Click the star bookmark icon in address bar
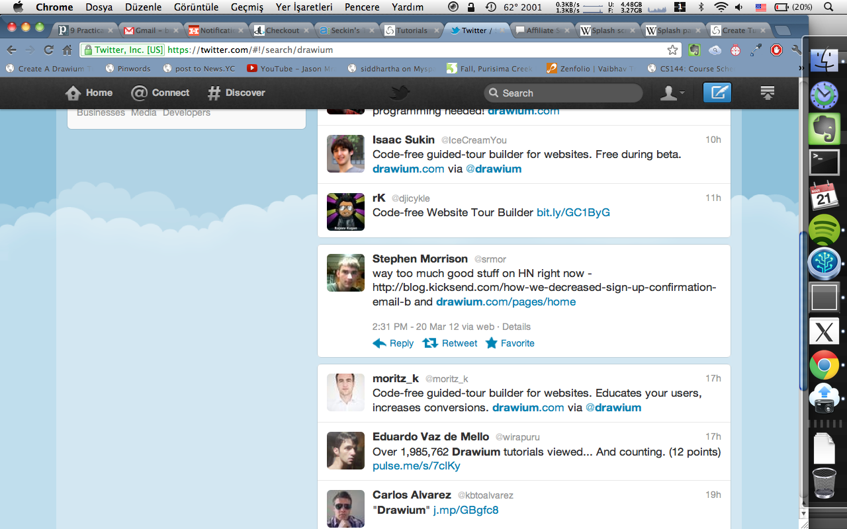847x529 pixels. click(672, 50)
